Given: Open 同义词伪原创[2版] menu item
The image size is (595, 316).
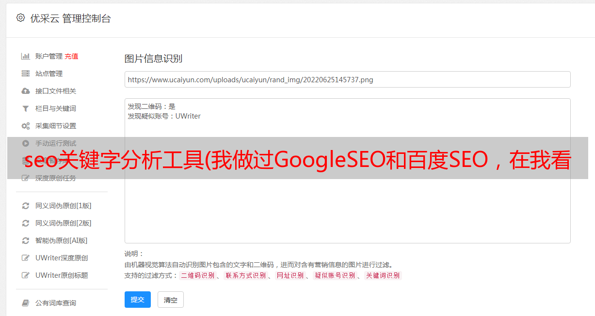Looking at the screenshot, I should 64,223.
